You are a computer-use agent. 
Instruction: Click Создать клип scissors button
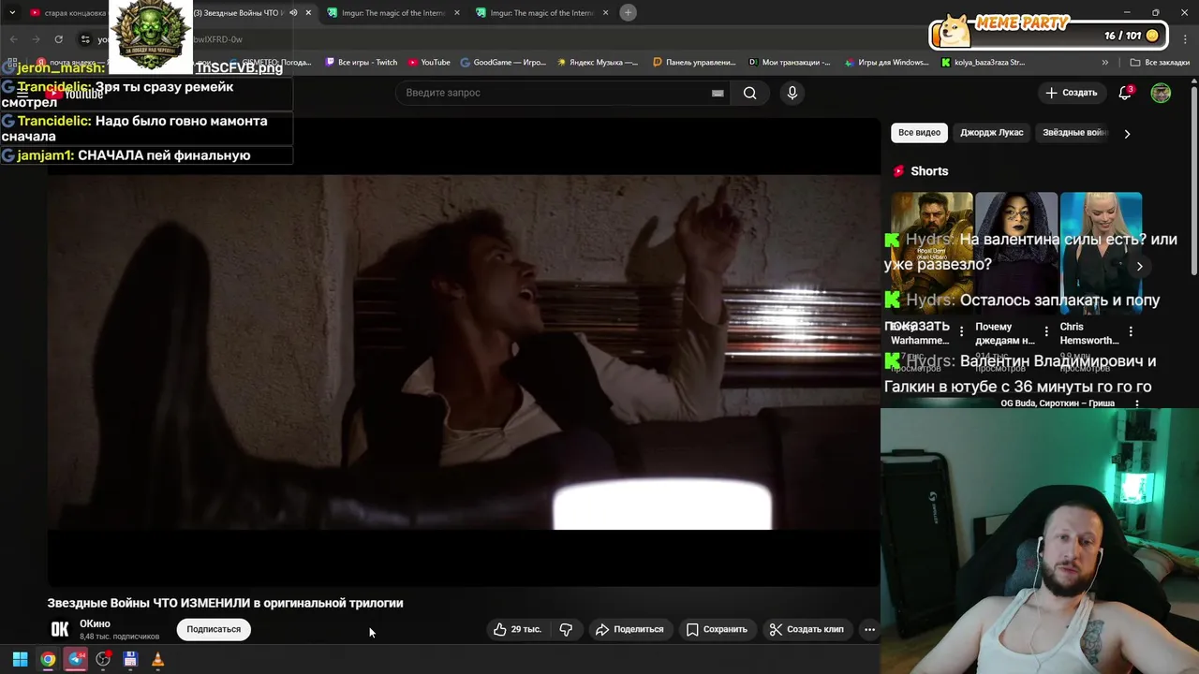coord(807,629)
